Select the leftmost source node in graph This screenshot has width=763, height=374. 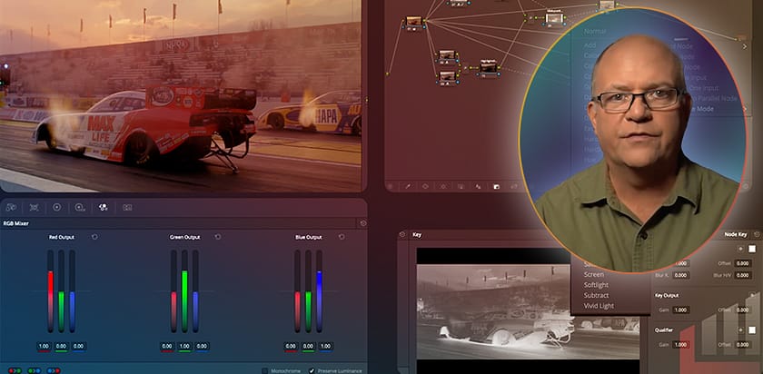tap(414, 22)
